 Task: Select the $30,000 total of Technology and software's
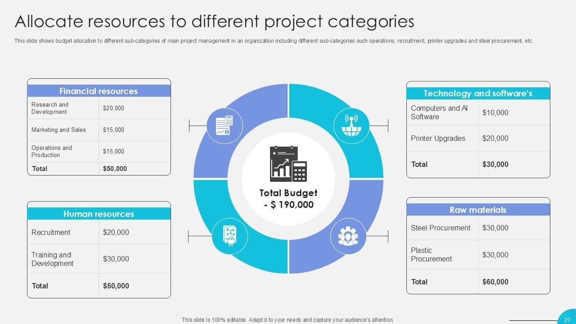click(x=495, y=164)
